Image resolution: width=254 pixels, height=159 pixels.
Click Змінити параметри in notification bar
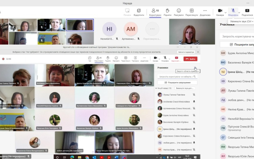(186, 52)
